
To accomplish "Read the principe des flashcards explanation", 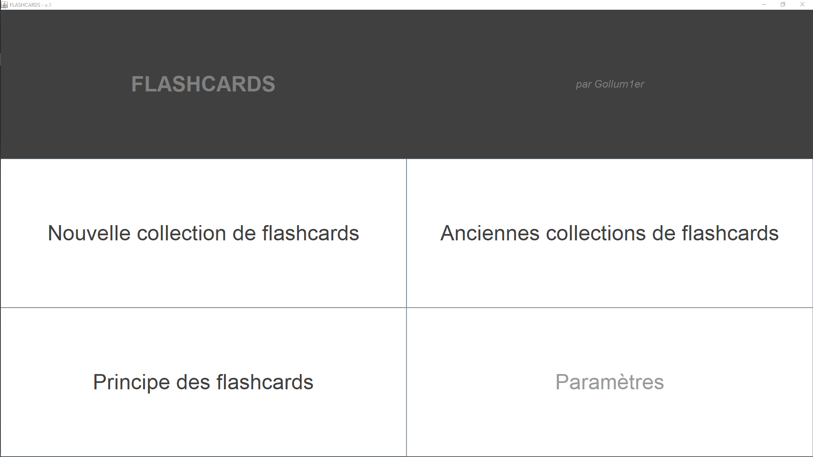I will (203, 382).
